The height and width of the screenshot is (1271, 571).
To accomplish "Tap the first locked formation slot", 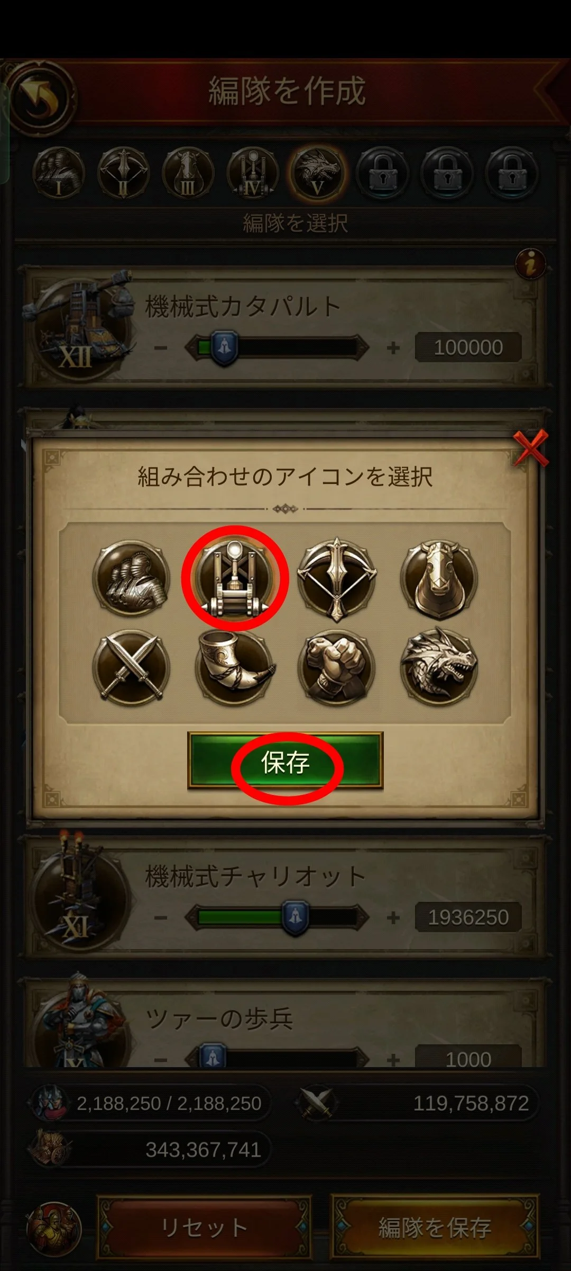I will (x=382, y=173).
